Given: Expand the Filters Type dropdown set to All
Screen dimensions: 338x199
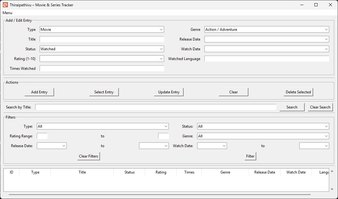Looking at the screenshot, I should [x=103, y=126].
